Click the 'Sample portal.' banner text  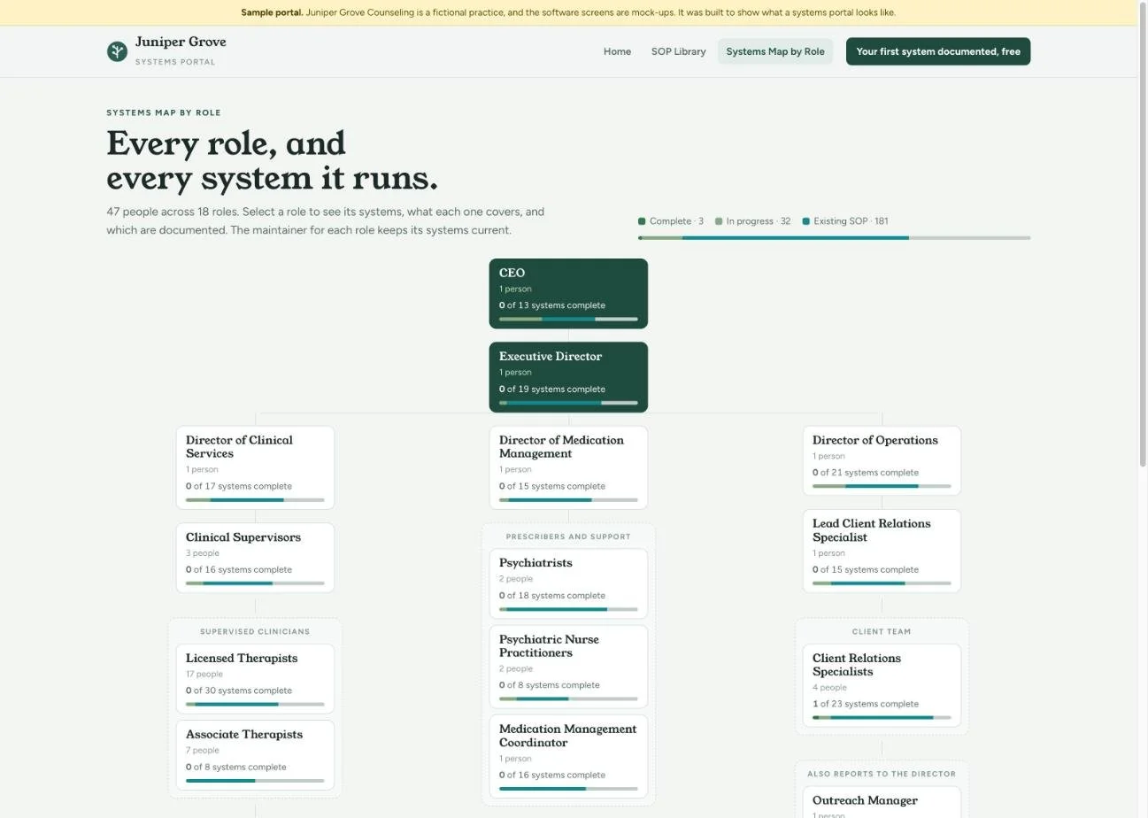click(272, 12)
